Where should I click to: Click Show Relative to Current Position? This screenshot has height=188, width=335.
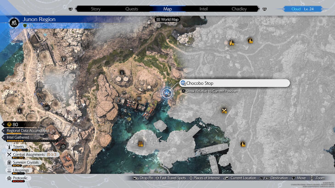click(x=209, y=91)
